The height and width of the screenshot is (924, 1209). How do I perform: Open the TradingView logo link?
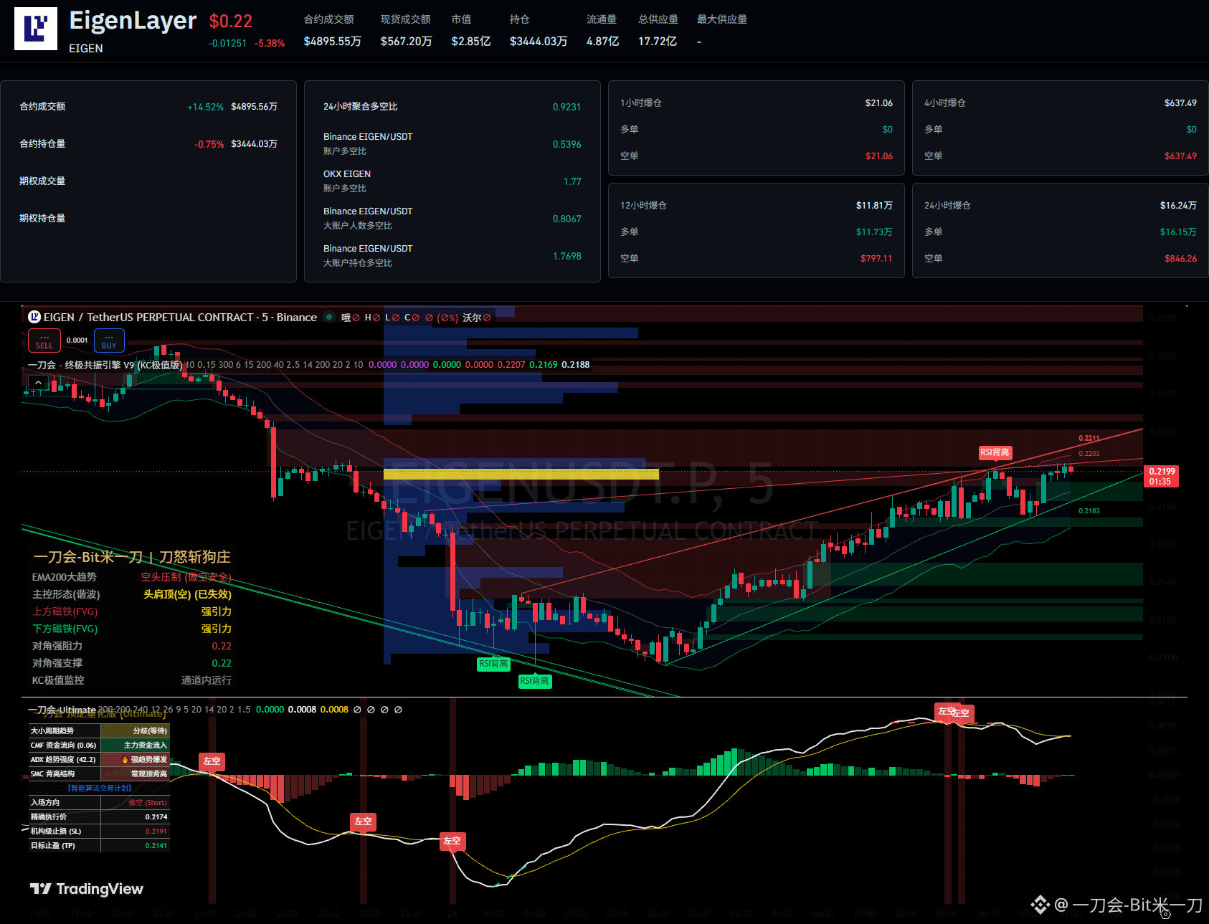pos(87,889)
